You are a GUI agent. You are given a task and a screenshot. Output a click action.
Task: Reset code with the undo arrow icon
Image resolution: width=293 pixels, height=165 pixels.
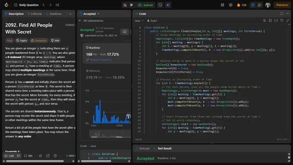(282, 21)
